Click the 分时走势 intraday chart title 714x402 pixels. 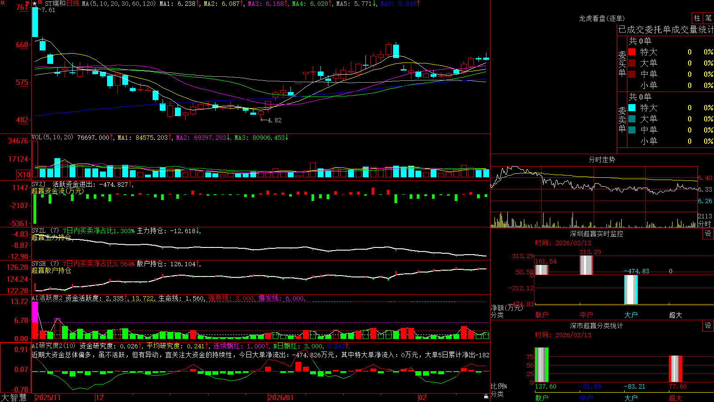tap(602, 160)
